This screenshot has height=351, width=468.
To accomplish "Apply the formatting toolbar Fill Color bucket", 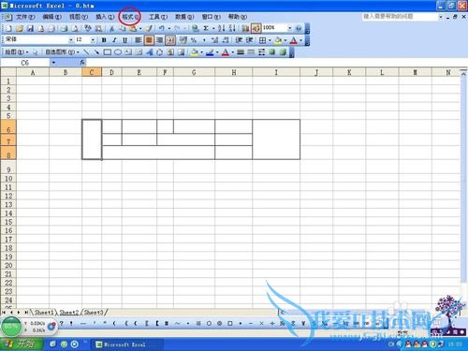I will tap(278, 40).
